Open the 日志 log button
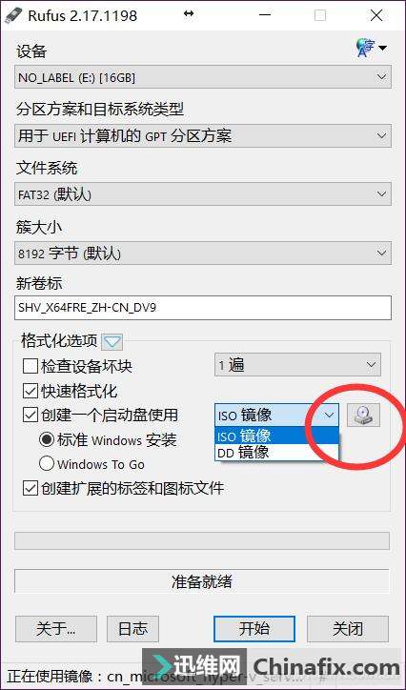 [x=132, y=628]
